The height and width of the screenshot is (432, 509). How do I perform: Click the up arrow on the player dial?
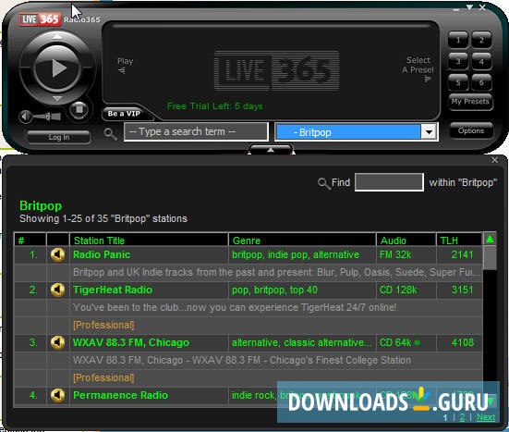coord(57,36)
